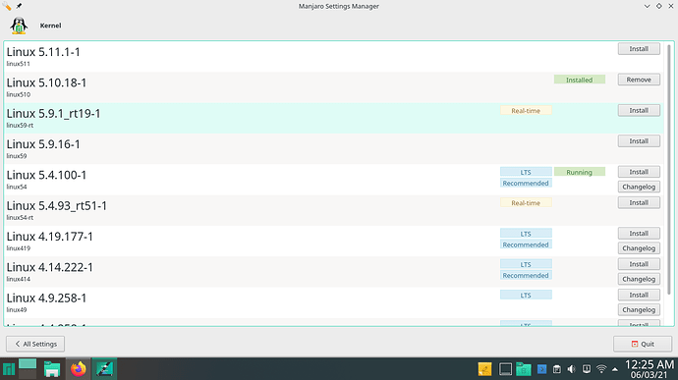Install Linux 4.14.222-1 kernel

point(639,264)
